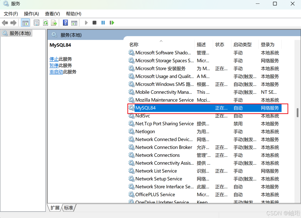
Task: Select 服务(本地) in the left tree
Action: [x=16, y=33]
